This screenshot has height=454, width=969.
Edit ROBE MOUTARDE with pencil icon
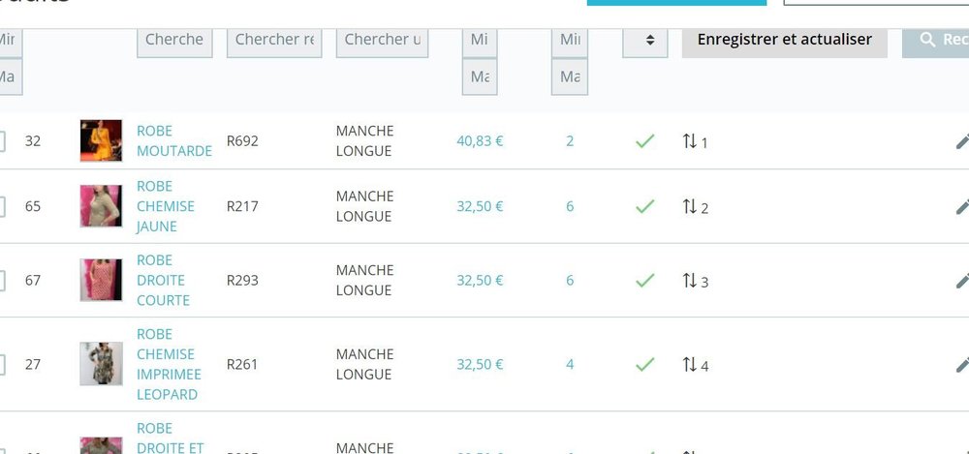[x=962, y=141]
